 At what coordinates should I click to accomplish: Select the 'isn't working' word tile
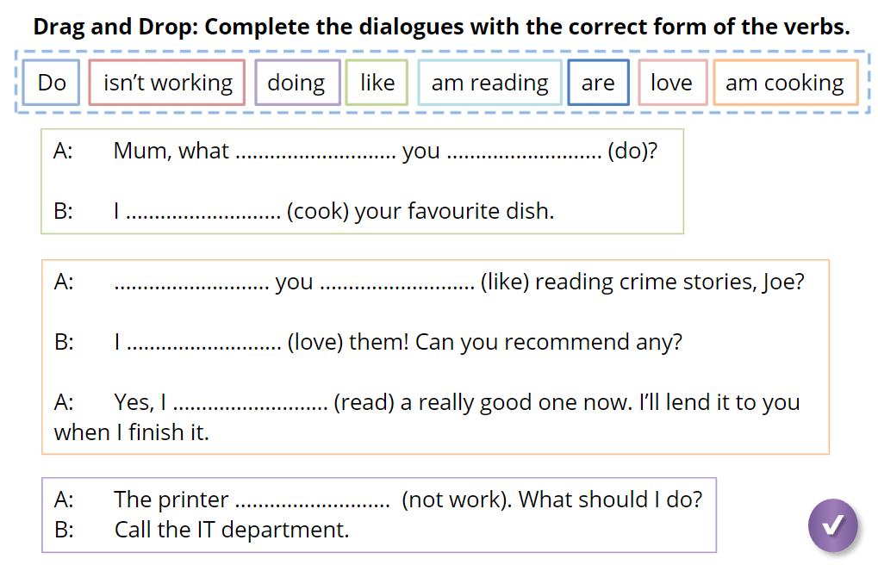pos(167,83)
